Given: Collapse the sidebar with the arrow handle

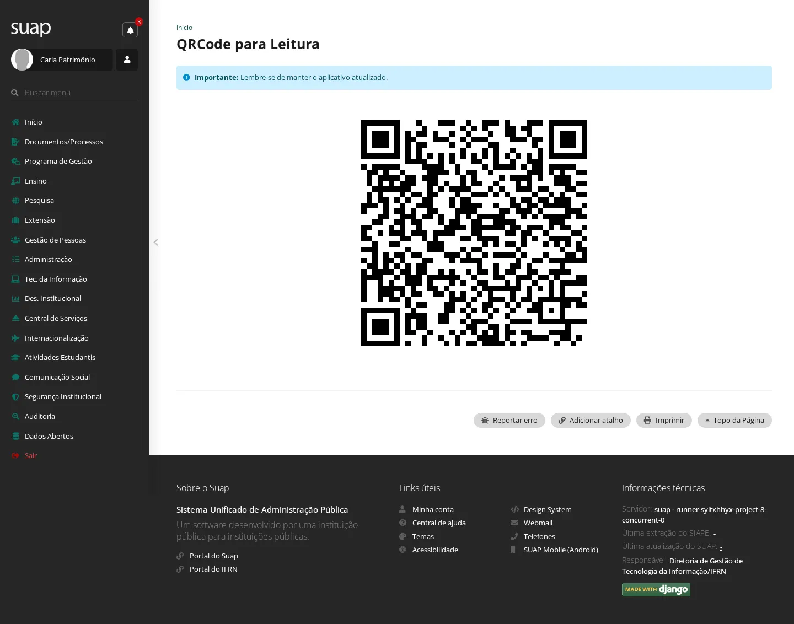Looking at the screenshot, I should (x=156, y=242).
